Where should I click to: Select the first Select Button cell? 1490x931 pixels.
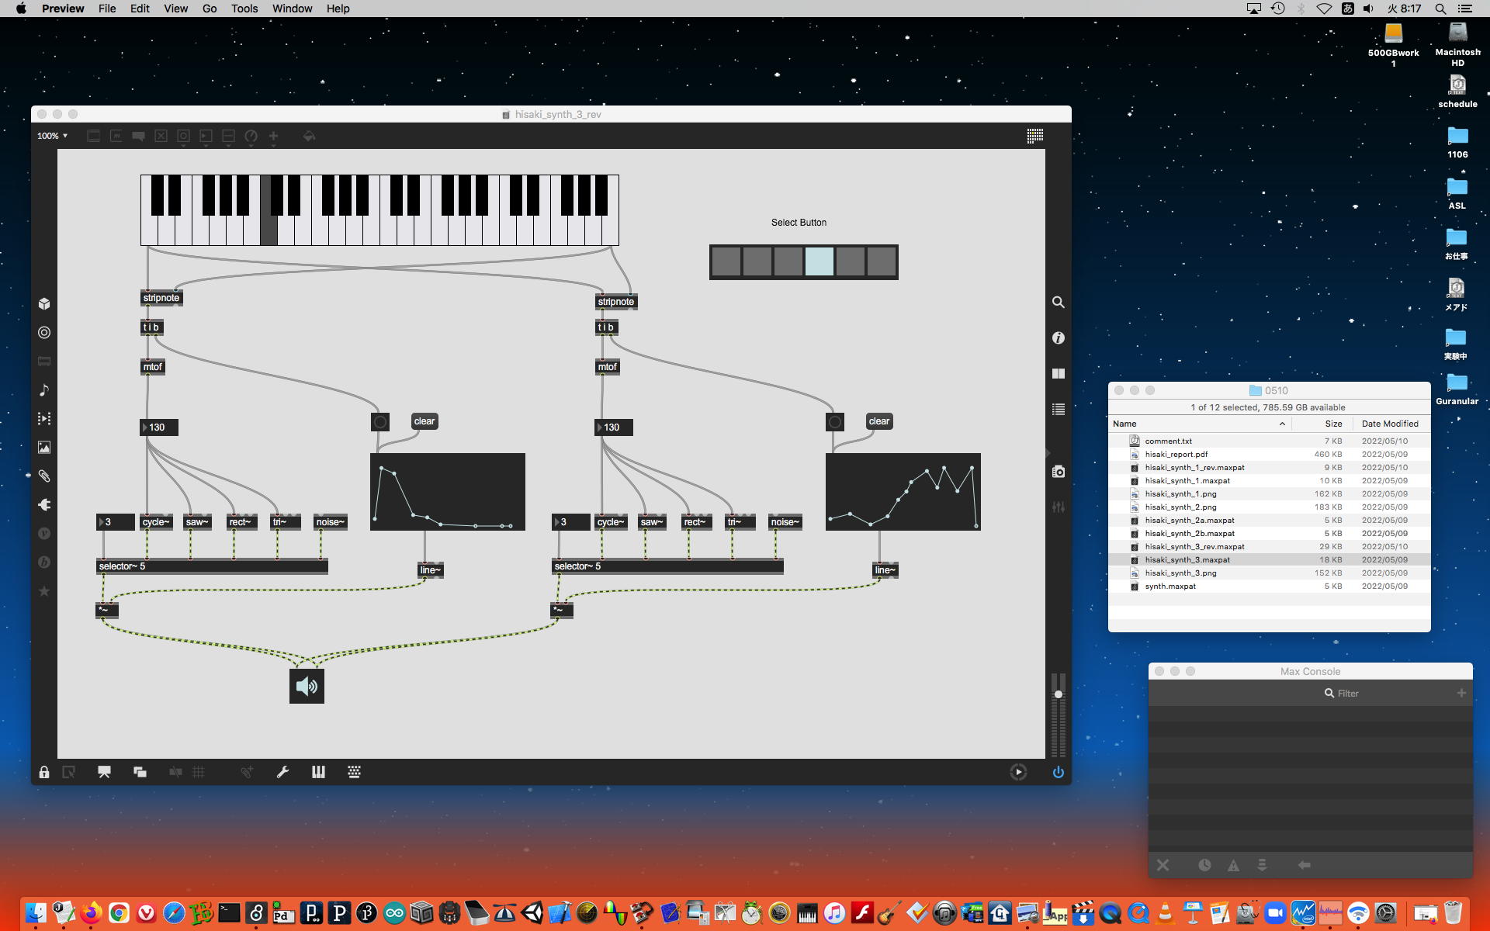726,262
